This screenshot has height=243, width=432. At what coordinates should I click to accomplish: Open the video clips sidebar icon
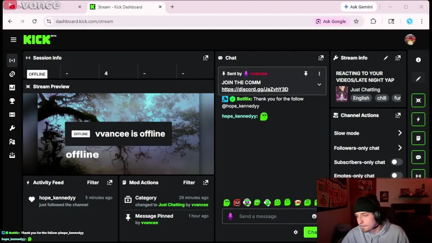pyautogui.click(x=12, y=114)
